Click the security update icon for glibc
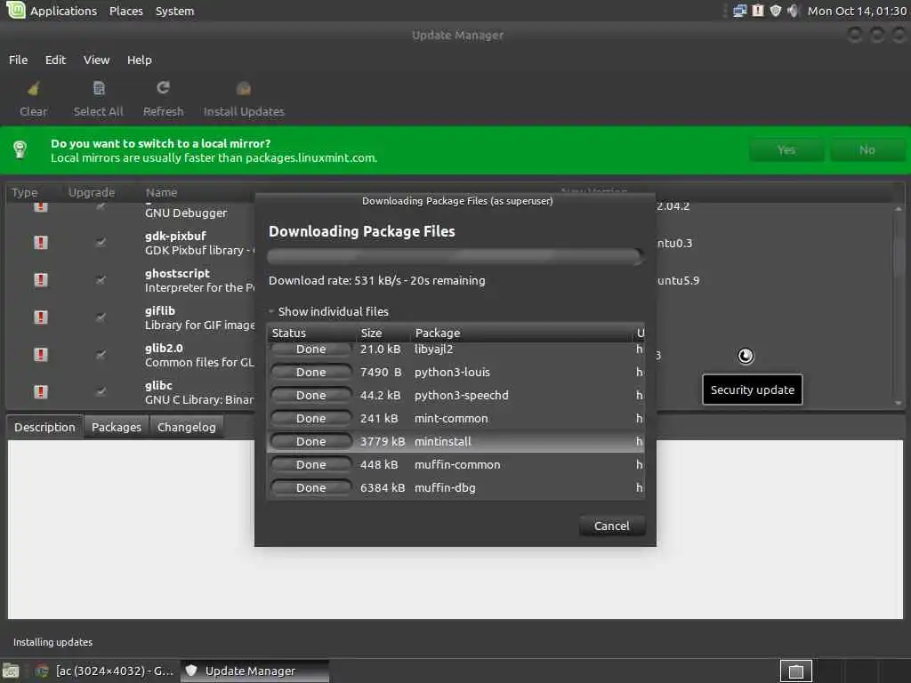 (x=41, y=392)
